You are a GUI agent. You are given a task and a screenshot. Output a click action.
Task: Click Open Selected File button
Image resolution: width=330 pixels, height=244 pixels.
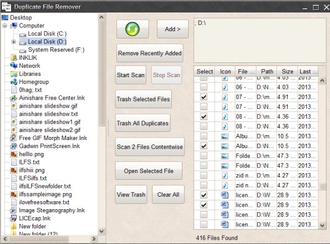(x=149, y=171)
